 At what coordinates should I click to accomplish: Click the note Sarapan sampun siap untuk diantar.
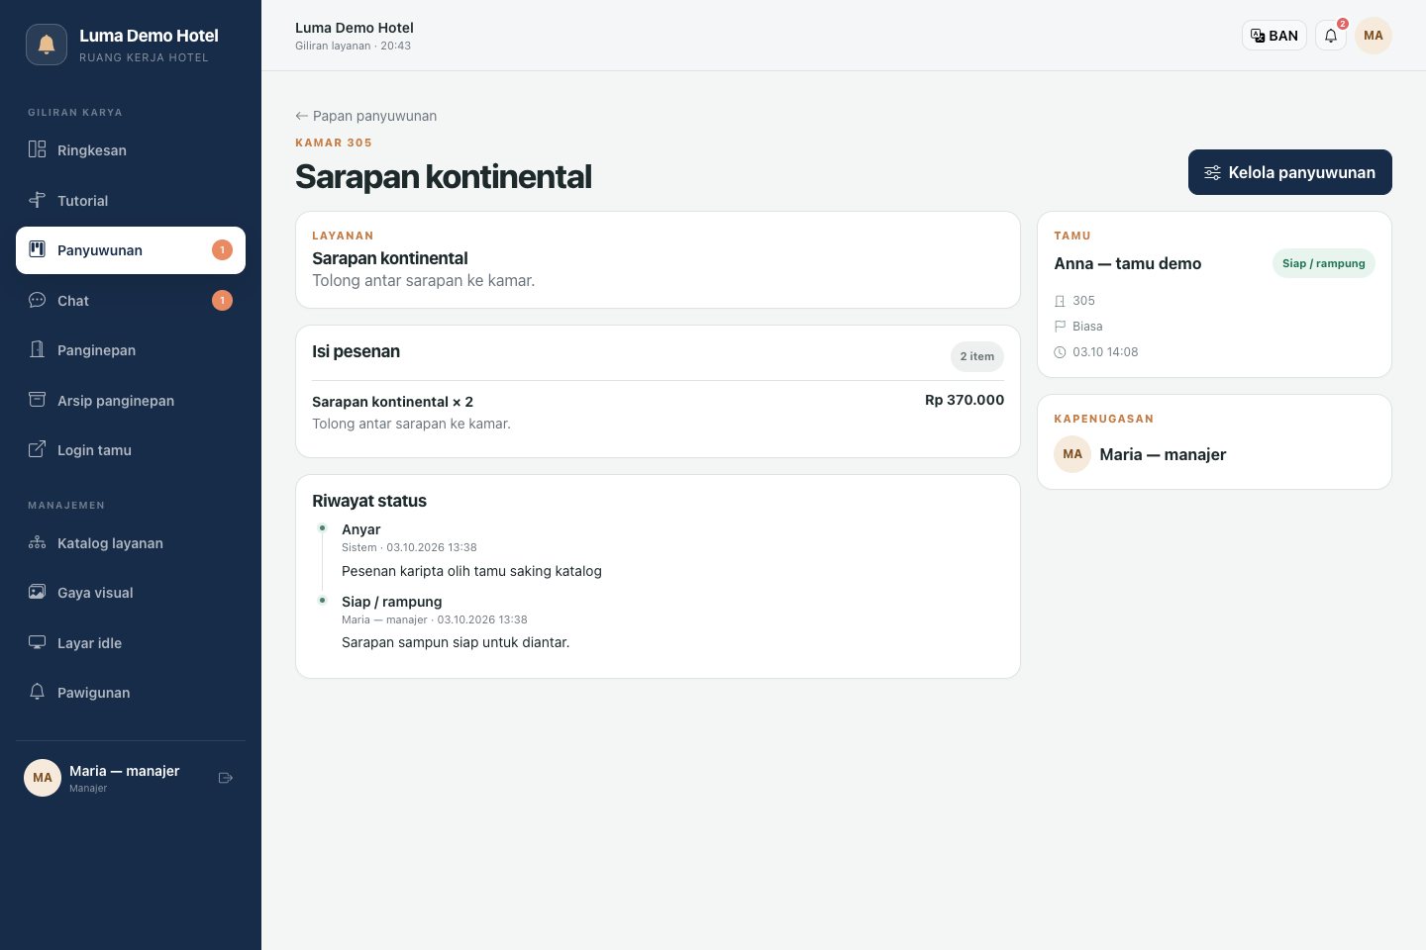pos(456,642)
